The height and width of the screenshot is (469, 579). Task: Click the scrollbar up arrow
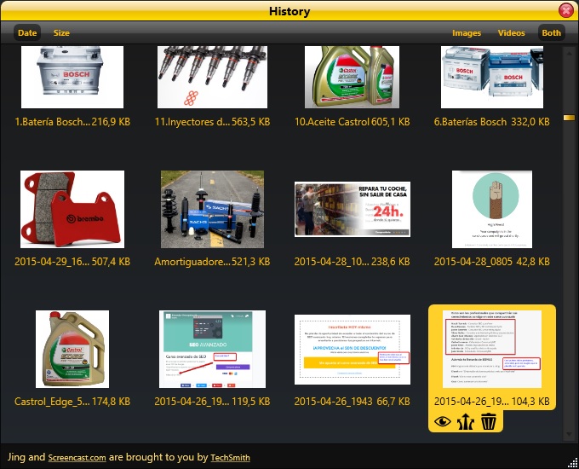[x=569, y=53]
